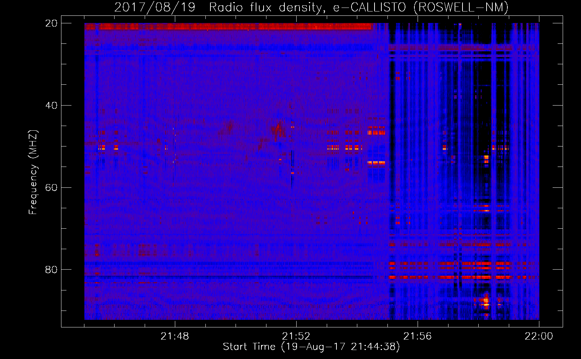Viewport: 581px width, 359px height.
Task: Click the "Frequency (MHZ)" axis label
Action: (x=33, y=172)
